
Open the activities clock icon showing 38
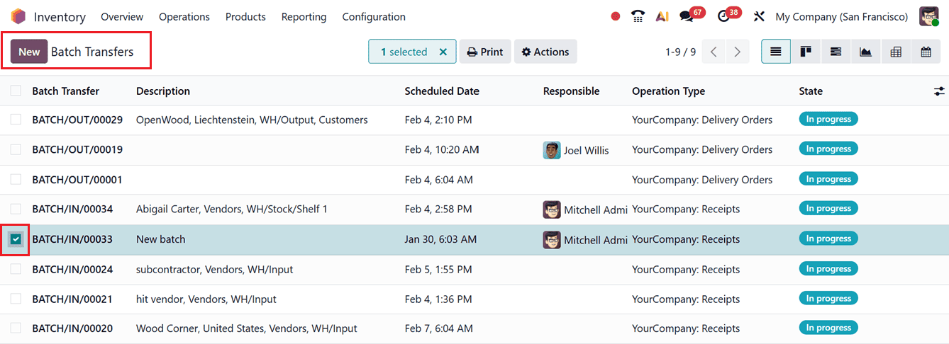tap(723, 16)
